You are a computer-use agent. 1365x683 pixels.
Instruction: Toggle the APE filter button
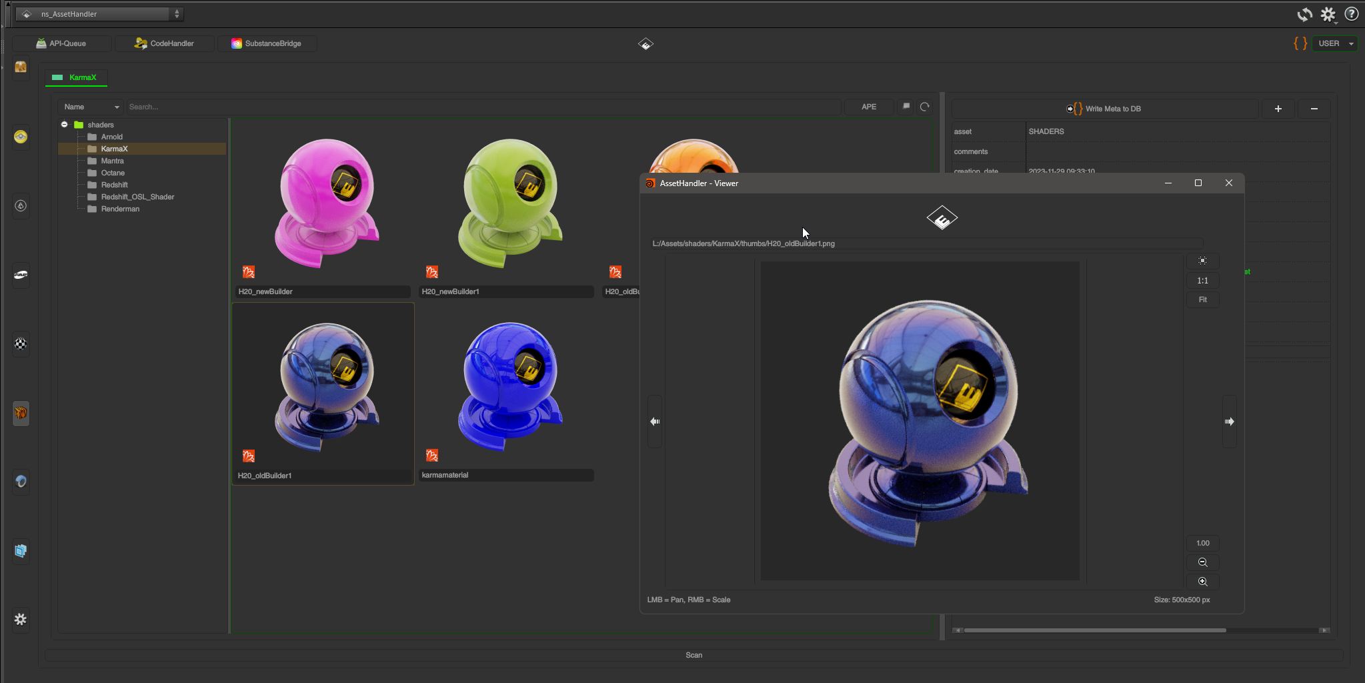coord(868,107)
